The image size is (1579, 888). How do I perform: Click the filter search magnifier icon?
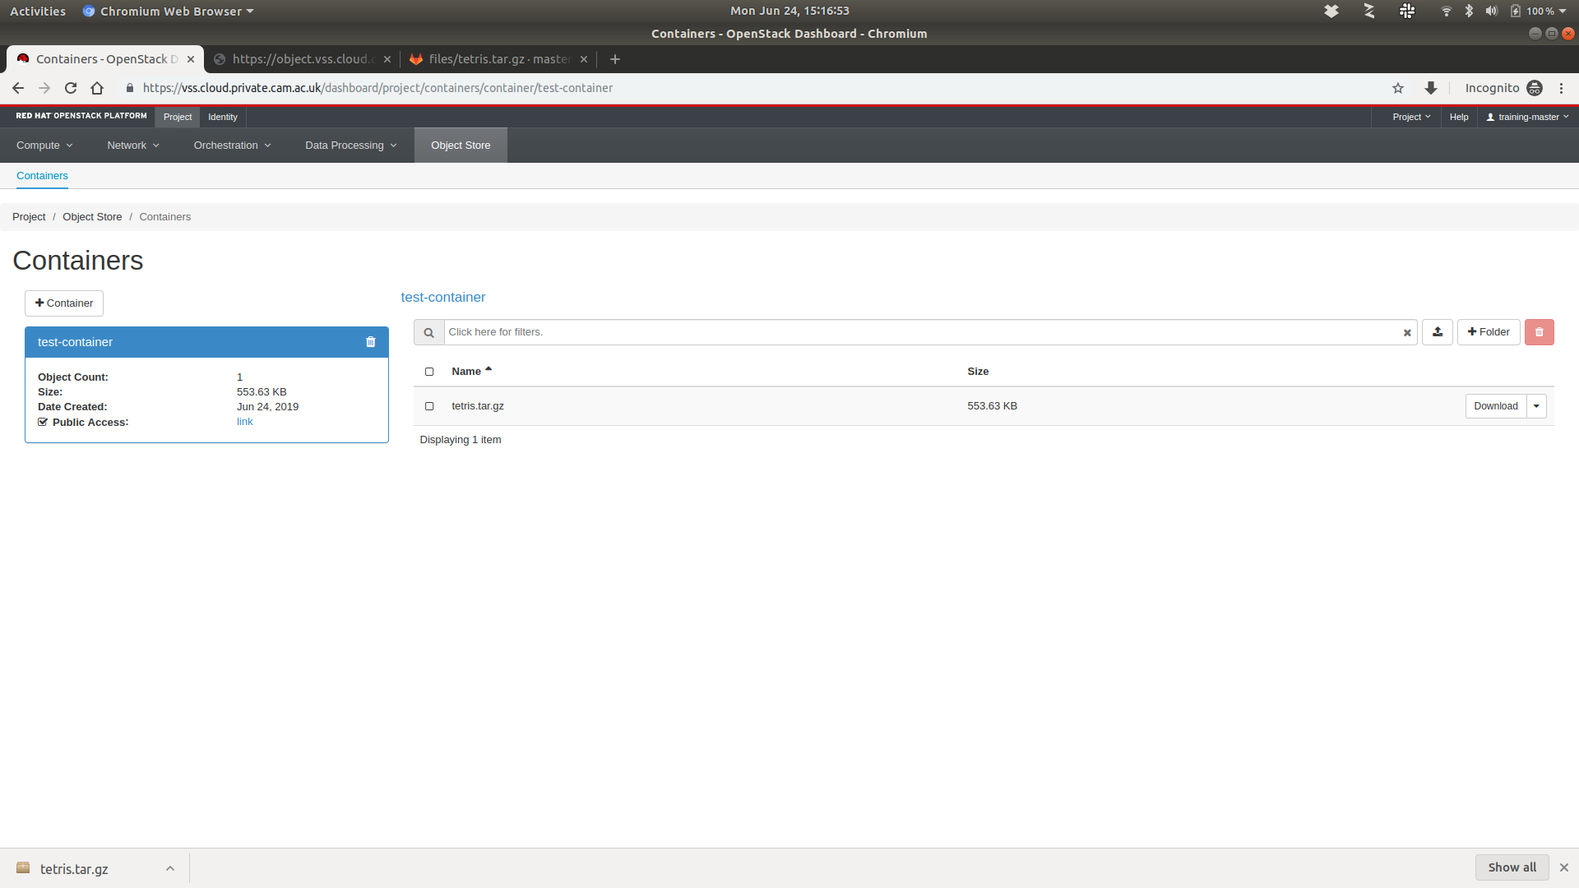click(428, 332)
